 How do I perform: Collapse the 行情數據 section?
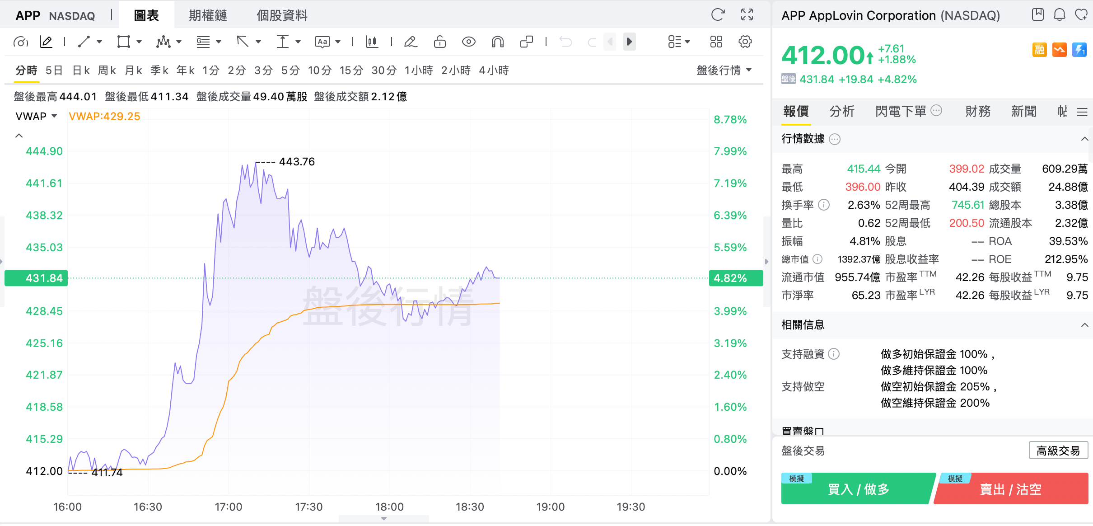[x=1084, y=139]
